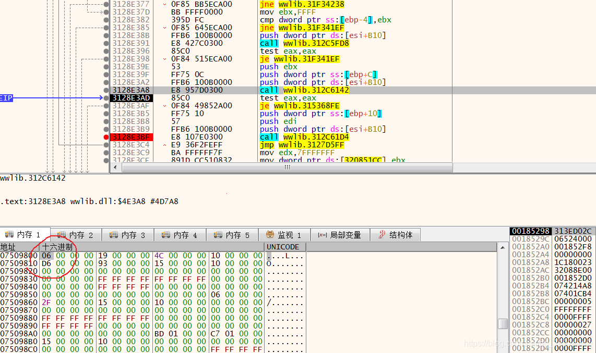596x353 pixels.
Task: Select the push edi instruction
Action: [x=278, y=121]
